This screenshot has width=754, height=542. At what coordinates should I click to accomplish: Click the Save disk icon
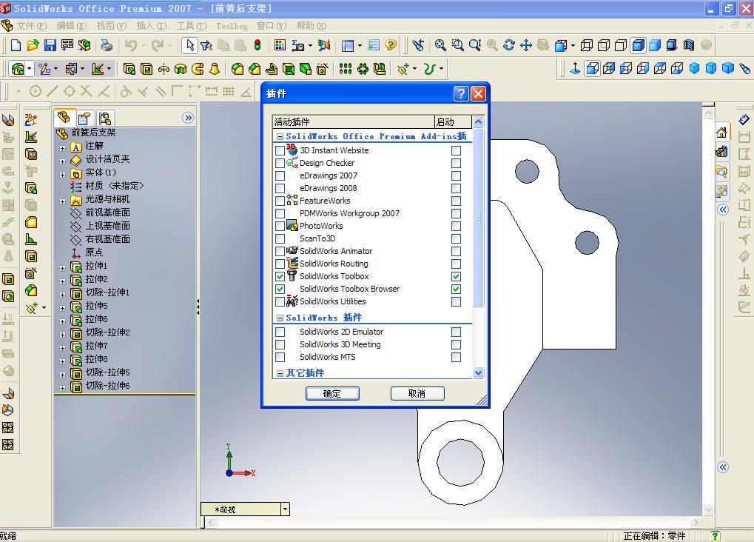tap(50, 45)
